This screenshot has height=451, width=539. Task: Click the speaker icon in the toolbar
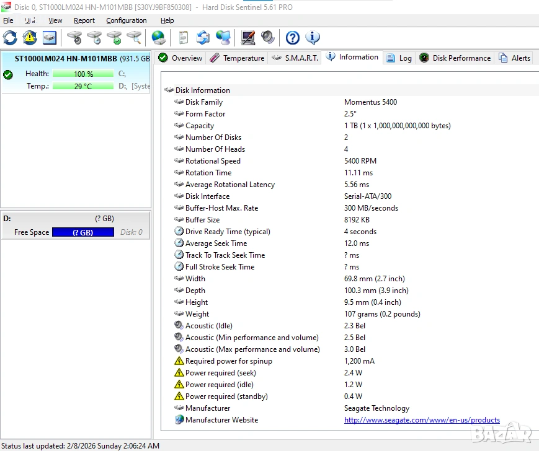[x=268, y=38]
